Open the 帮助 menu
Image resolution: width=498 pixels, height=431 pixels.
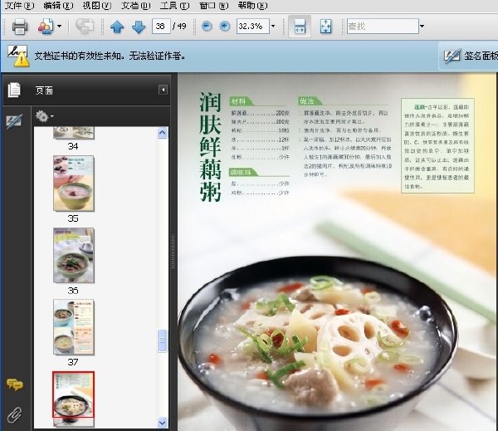(x=252, y=6)
